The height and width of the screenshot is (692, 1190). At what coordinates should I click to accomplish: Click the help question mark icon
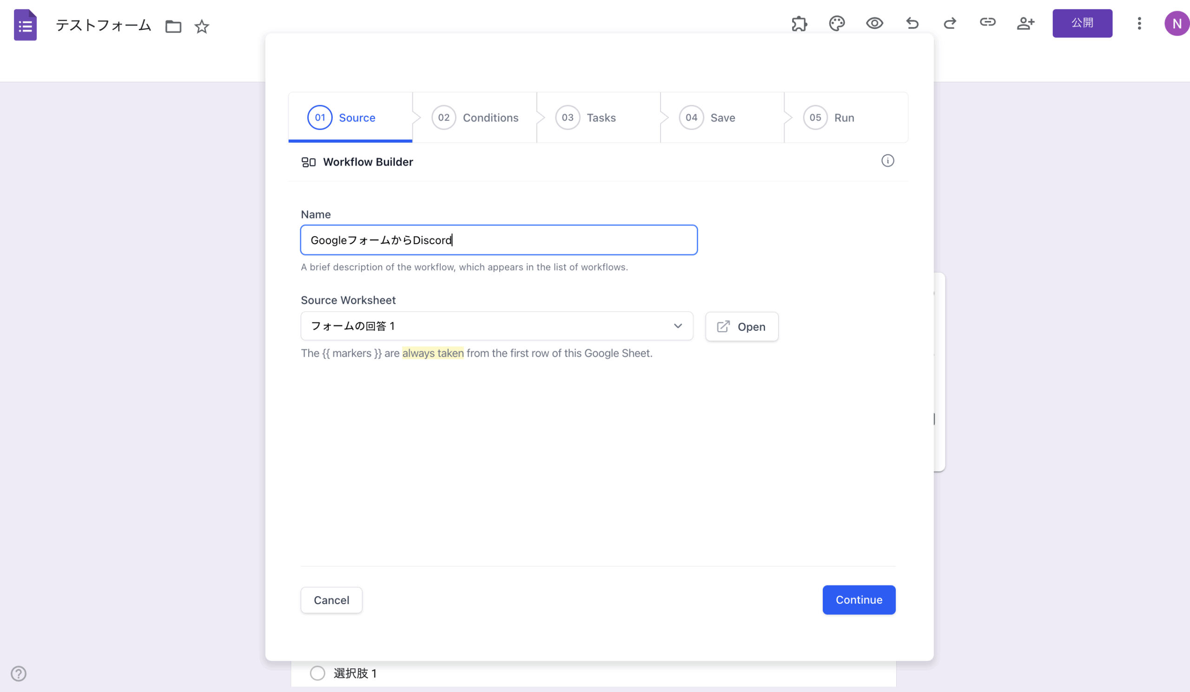(x=19, y=673)
